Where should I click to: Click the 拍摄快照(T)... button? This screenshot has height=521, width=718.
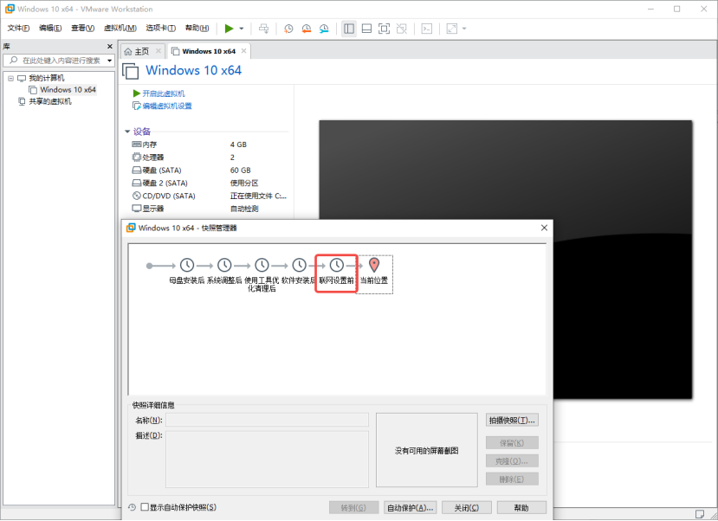point(512,420)
